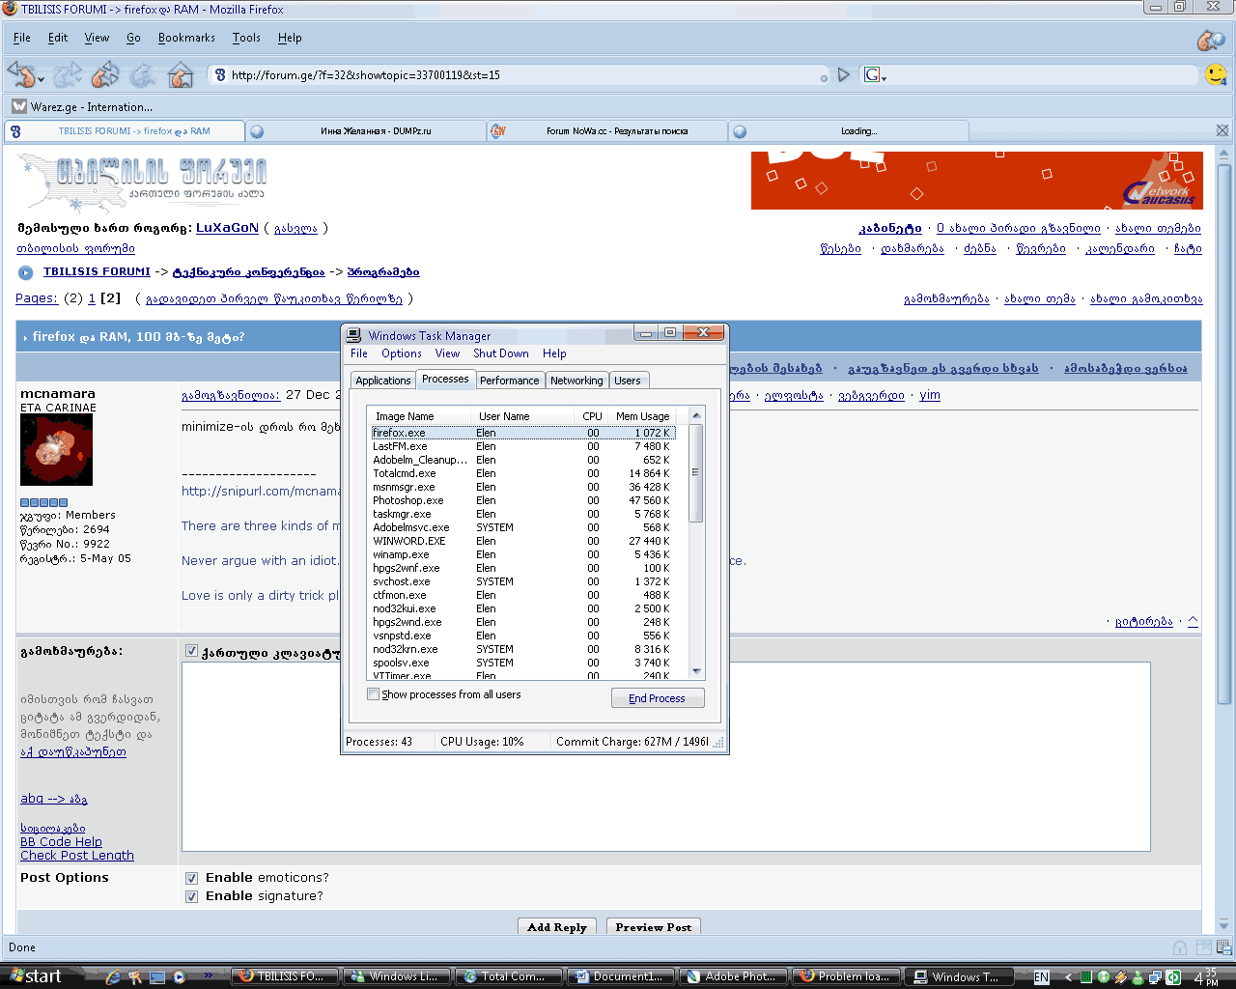Click the Go arrow beside address bar

[843, 74]
